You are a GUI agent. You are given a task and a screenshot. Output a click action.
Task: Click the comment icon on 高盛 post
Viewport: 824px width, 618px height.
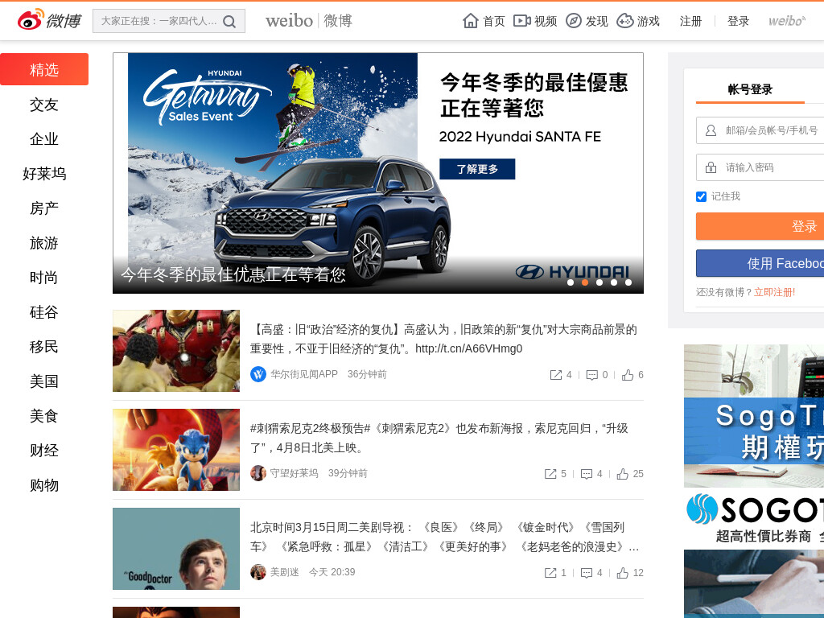click(591, 375)
